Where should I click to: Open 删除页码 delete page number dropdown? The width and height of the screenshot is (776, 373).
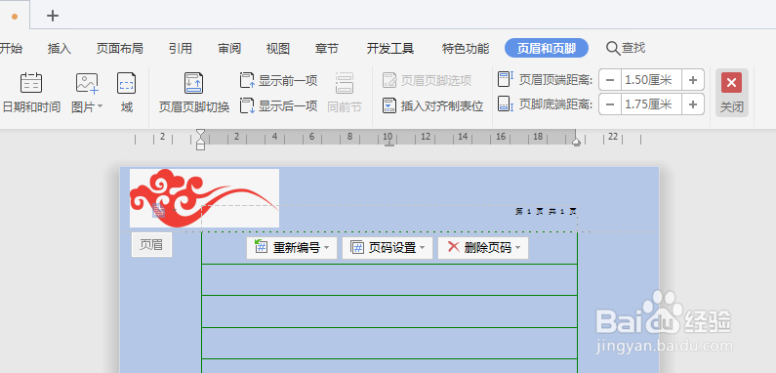coord(483,248)
